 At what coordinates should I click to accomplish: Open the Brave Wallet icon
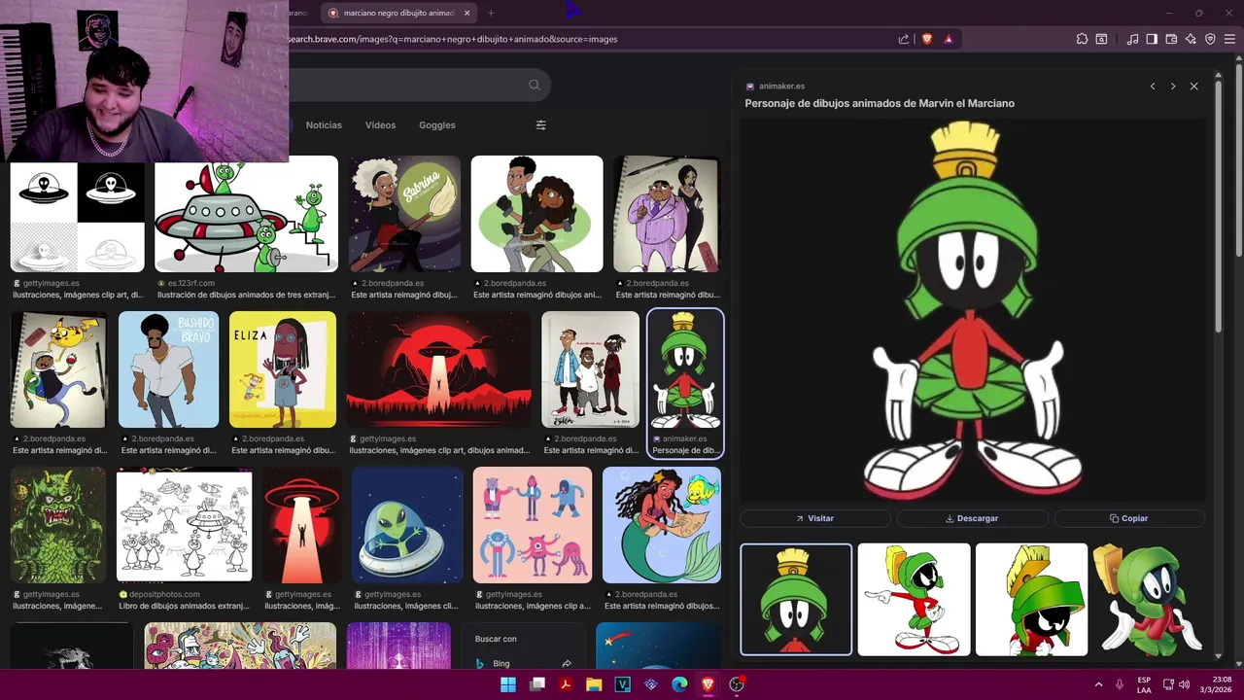[x=1171, y=39]
